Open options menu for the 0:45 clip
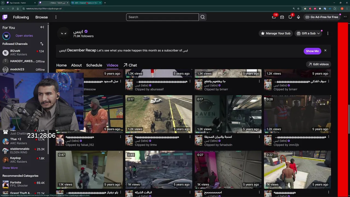The image size is (350, 197). pyautogui.click(x=190, y=192)
